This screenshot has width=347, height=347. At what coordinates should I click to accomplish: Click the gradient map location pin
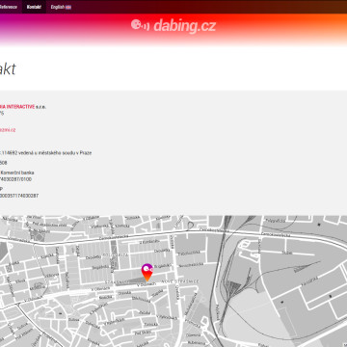click(x=147, y=272)
